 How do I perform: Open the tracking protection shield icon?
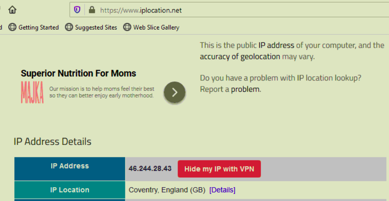(x=77, y=10)
